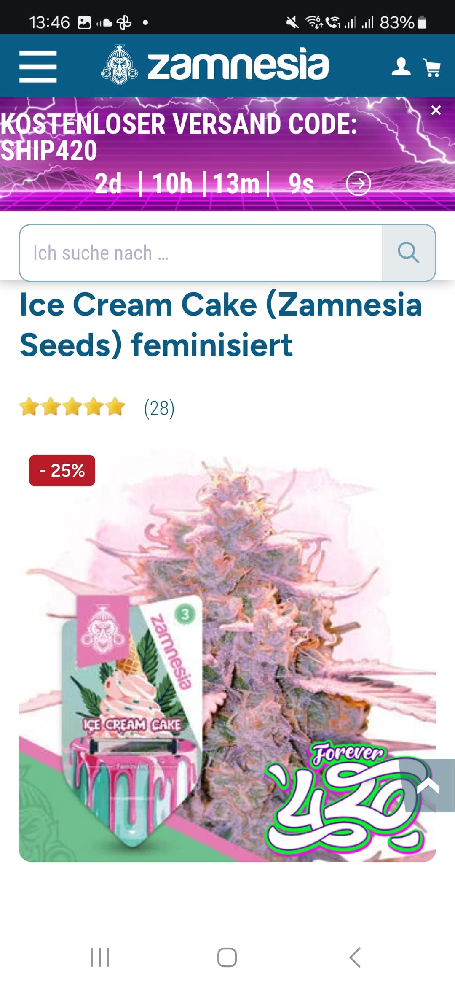Open the hamburger navigation menu

38,67
